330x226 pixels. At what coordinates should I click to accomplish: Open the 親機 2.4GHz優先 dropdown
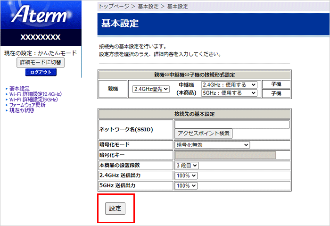(150, 89)
